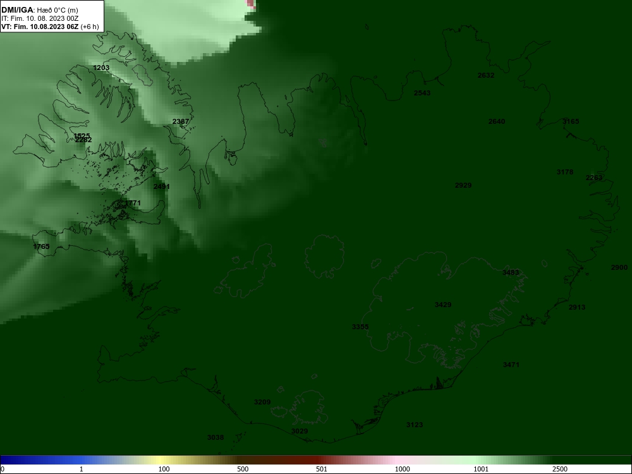632x474 pixels.
Task: Click the 1765 value on the map
Action: 41,246
